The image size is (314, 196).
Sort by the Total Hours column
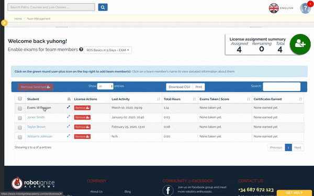coord(180,99)
